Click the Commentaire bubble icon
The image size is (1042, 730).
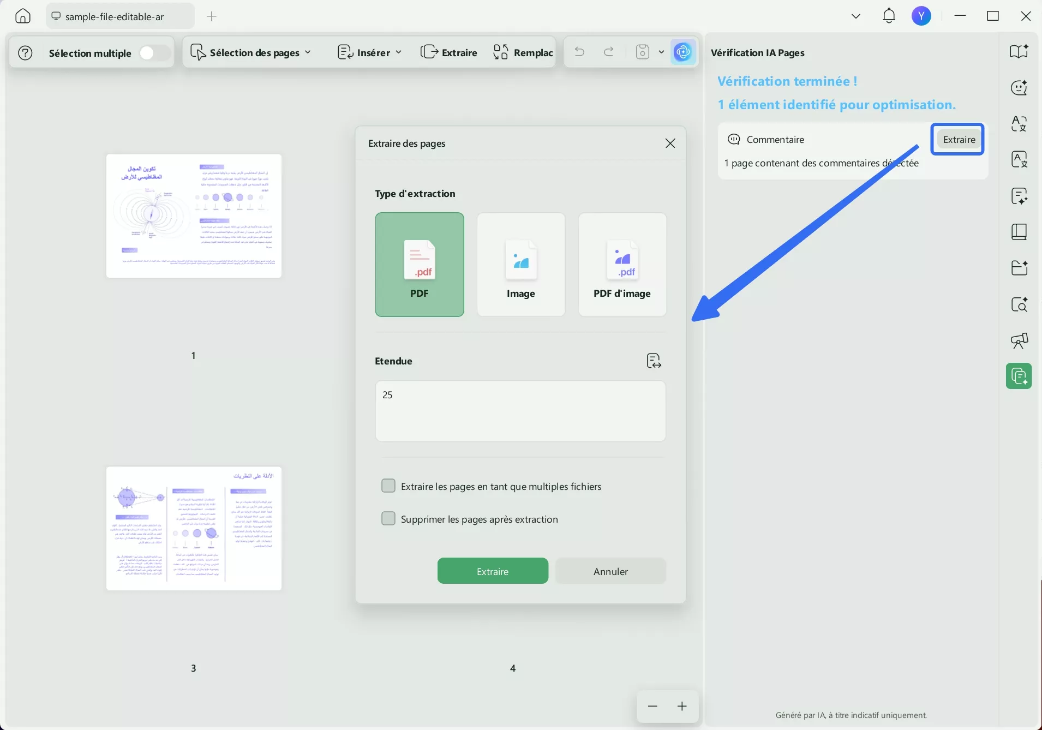coord(734,139)
